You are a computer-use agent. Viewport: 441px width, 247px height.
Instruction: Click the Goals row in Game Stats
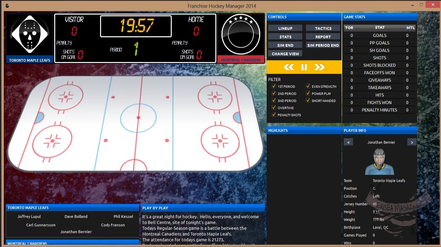(380, 35)
